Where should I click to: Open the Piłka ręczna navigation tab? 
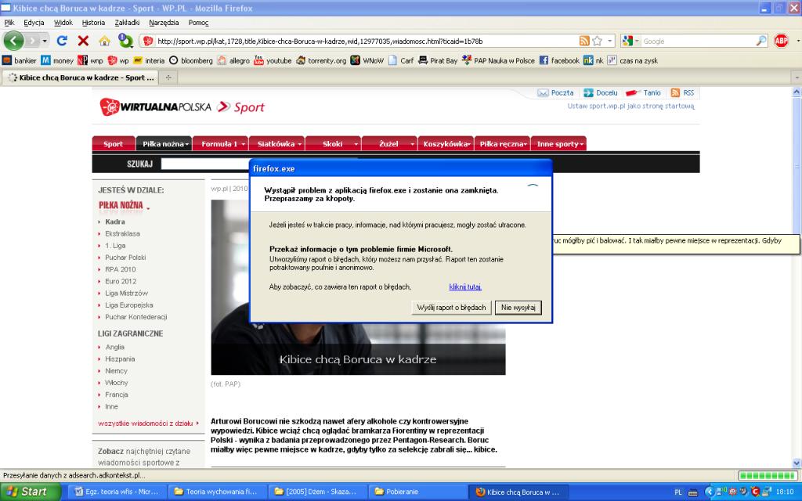click(502, 144)
